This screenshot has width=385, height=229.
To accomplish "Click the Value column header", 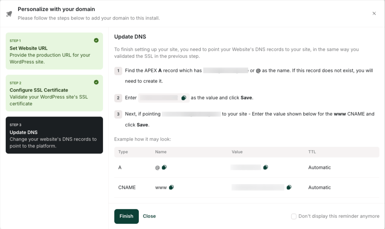I will tap(237, 152).
